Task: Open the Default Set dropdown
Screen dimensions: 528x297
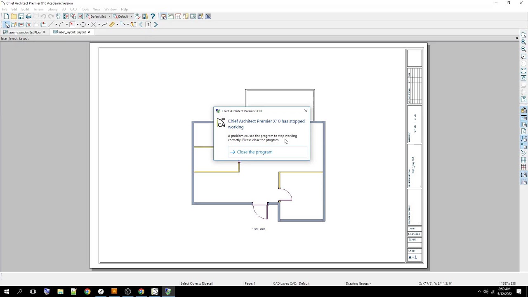Action: pos(98,16)
